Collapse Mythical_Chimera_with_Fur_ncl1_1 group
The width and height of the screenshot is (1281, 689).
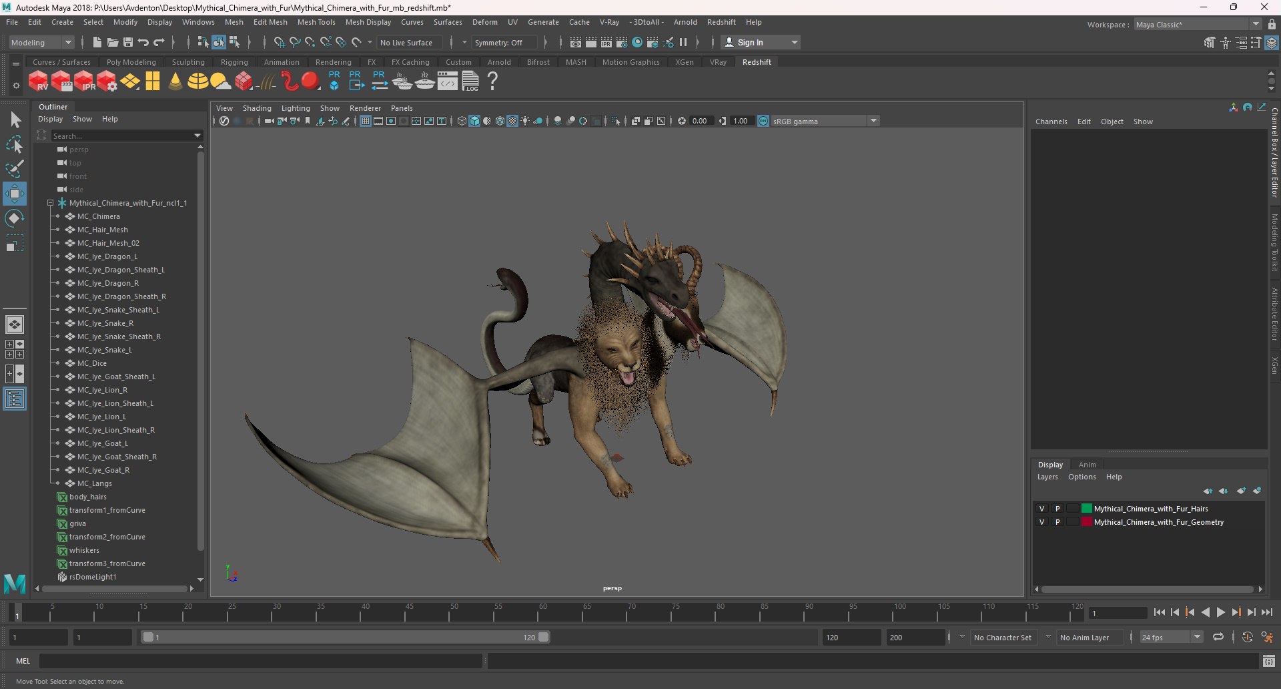50,203
